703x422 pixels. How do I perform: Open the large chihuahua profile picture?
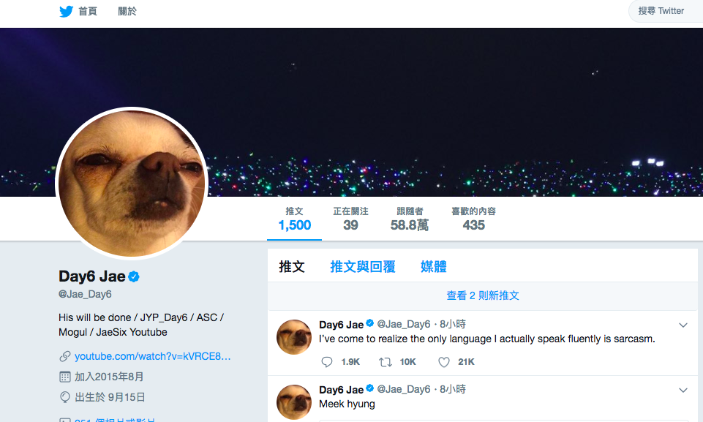[132, 184]
